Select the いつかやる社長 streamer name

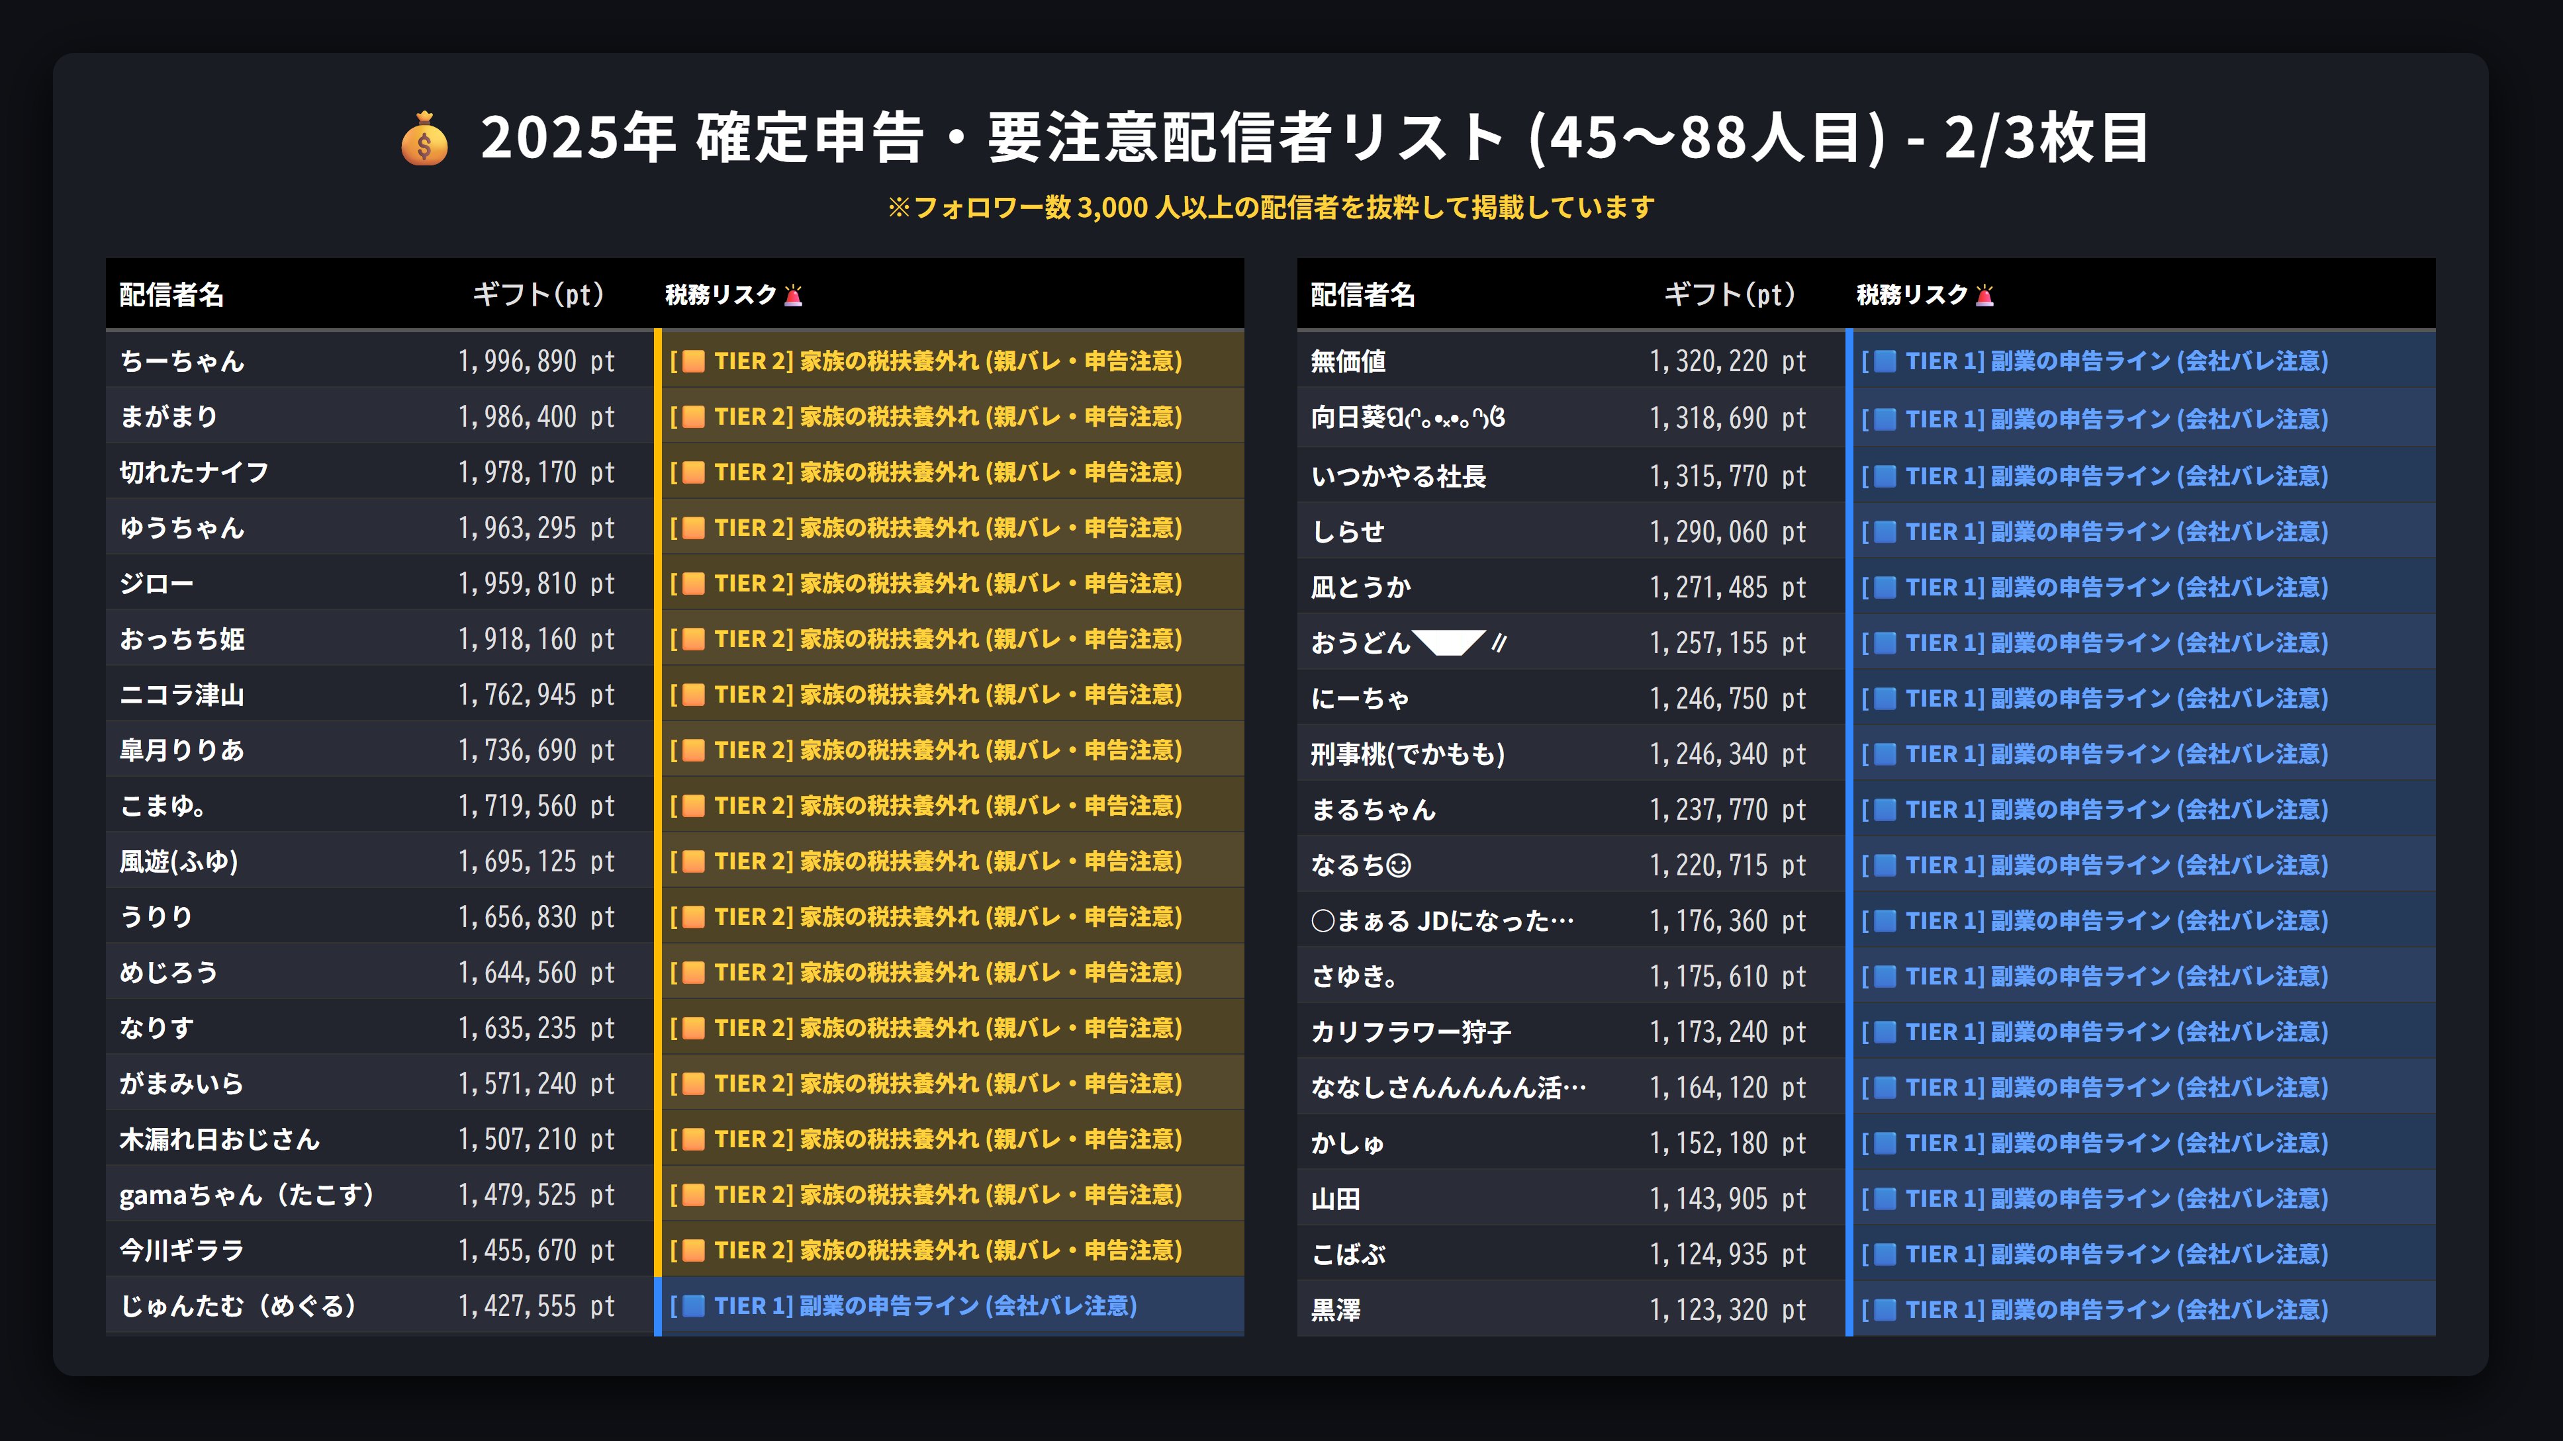click(x=1398, y=476)
